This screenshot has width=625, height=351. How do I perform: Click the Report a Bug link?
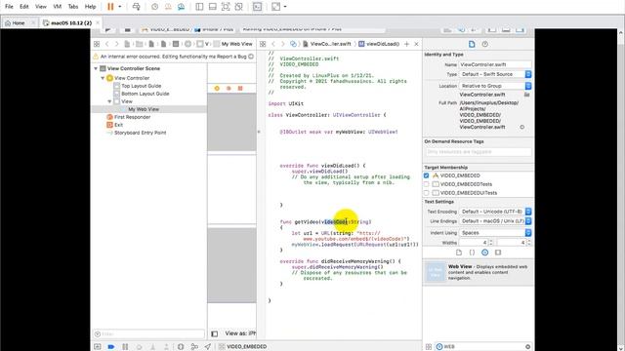click(231, 57)
